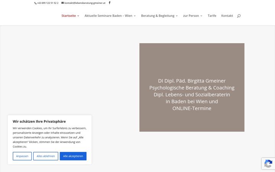Click the text Psychologische Beratung & Coaching
The height and width of the screenshot is (172, 275).
pyautogui.click(x=192, y=88)
